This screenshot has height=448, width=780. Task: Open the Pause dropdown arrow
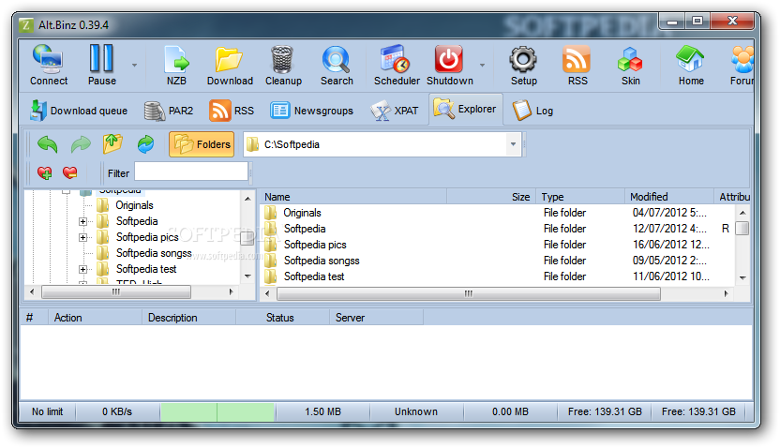click(134, 65)
